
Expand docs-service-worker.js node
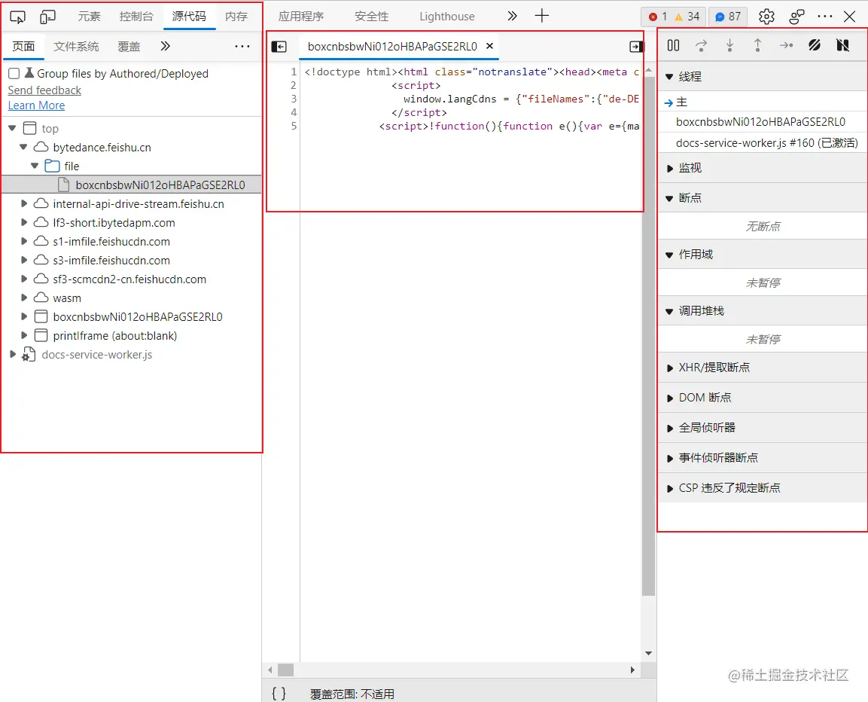[13, 354]
